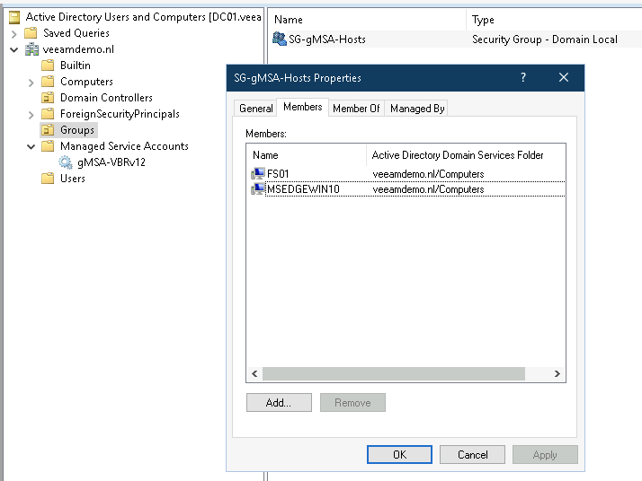Expand the Computers tree node
The height and width of the screenshot is (481, 642).
point(31,82)
